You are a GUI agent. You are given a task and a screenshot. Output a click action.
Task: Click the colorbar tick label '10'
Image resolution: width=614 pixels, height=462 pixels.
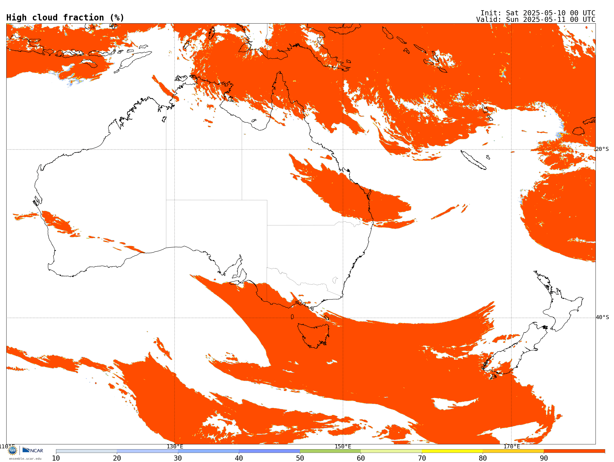pos(56,458)
